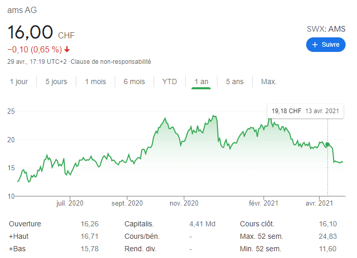Open the 1 mois range tab
This screenshot has height=258, width=357.
click(95, 82)
